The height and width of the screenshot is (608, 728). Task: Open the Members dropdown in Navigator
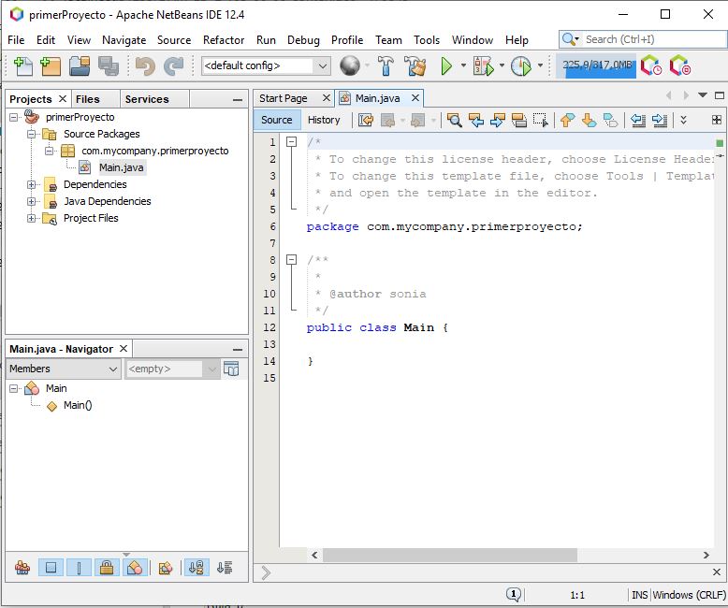63,369
